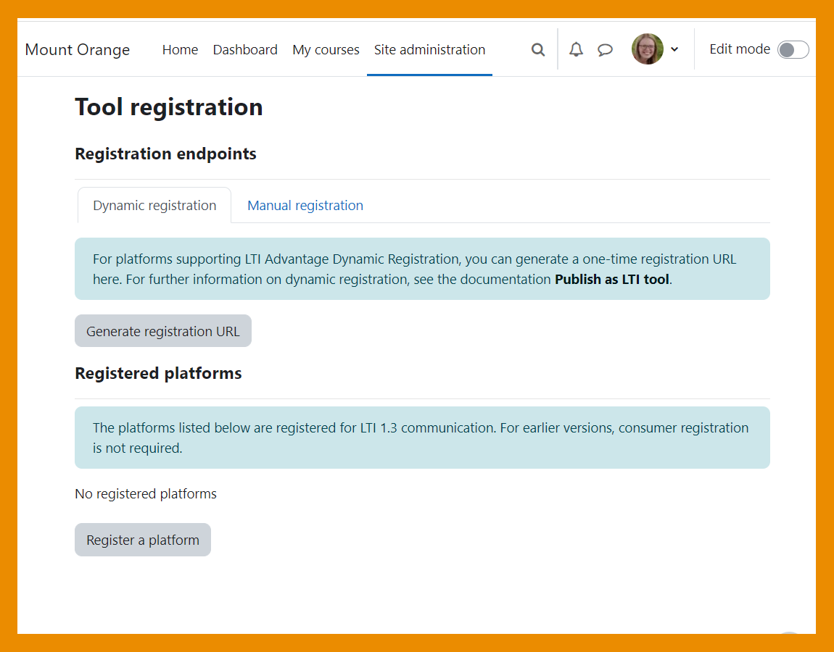Click the Tool registration page heading
The image size is (834, 652).
[169, 107]
